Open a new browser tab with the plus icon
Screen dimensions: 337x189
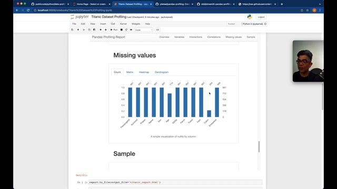(x=282, y=4)
